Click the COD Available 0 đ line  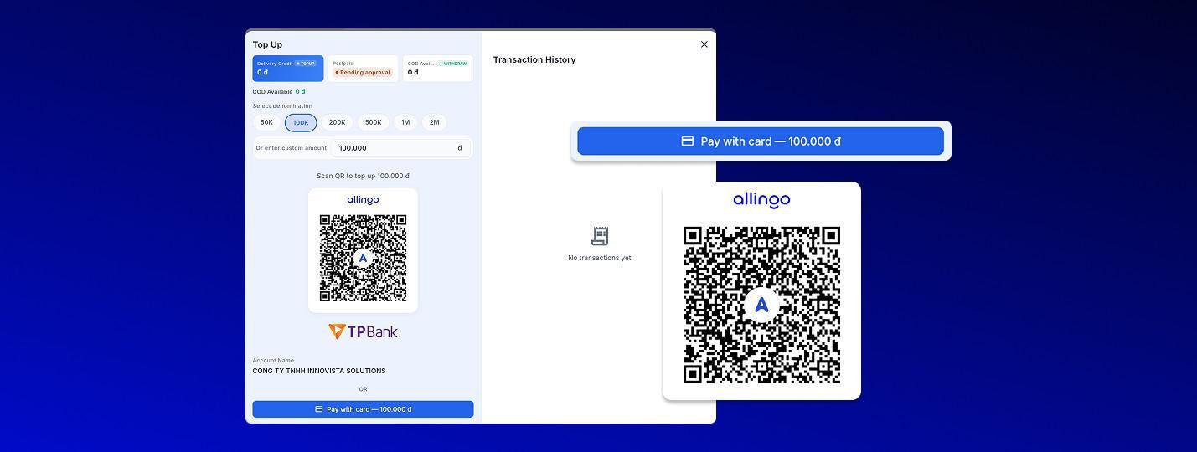point(279,92)
